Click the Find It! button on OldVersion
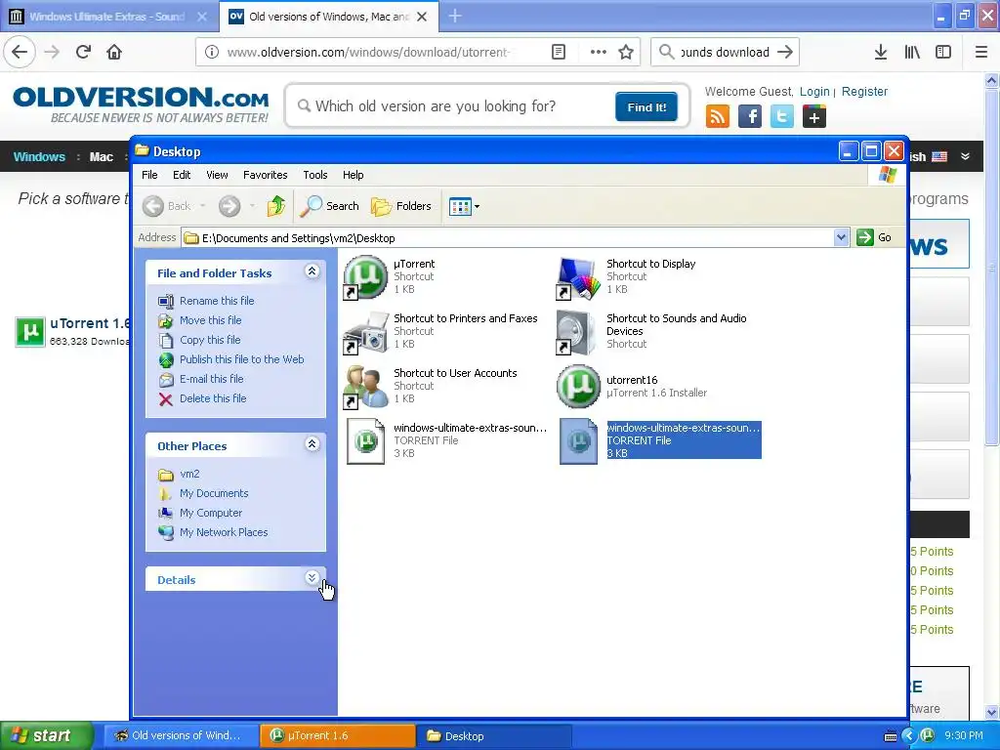 click(646, 106)
